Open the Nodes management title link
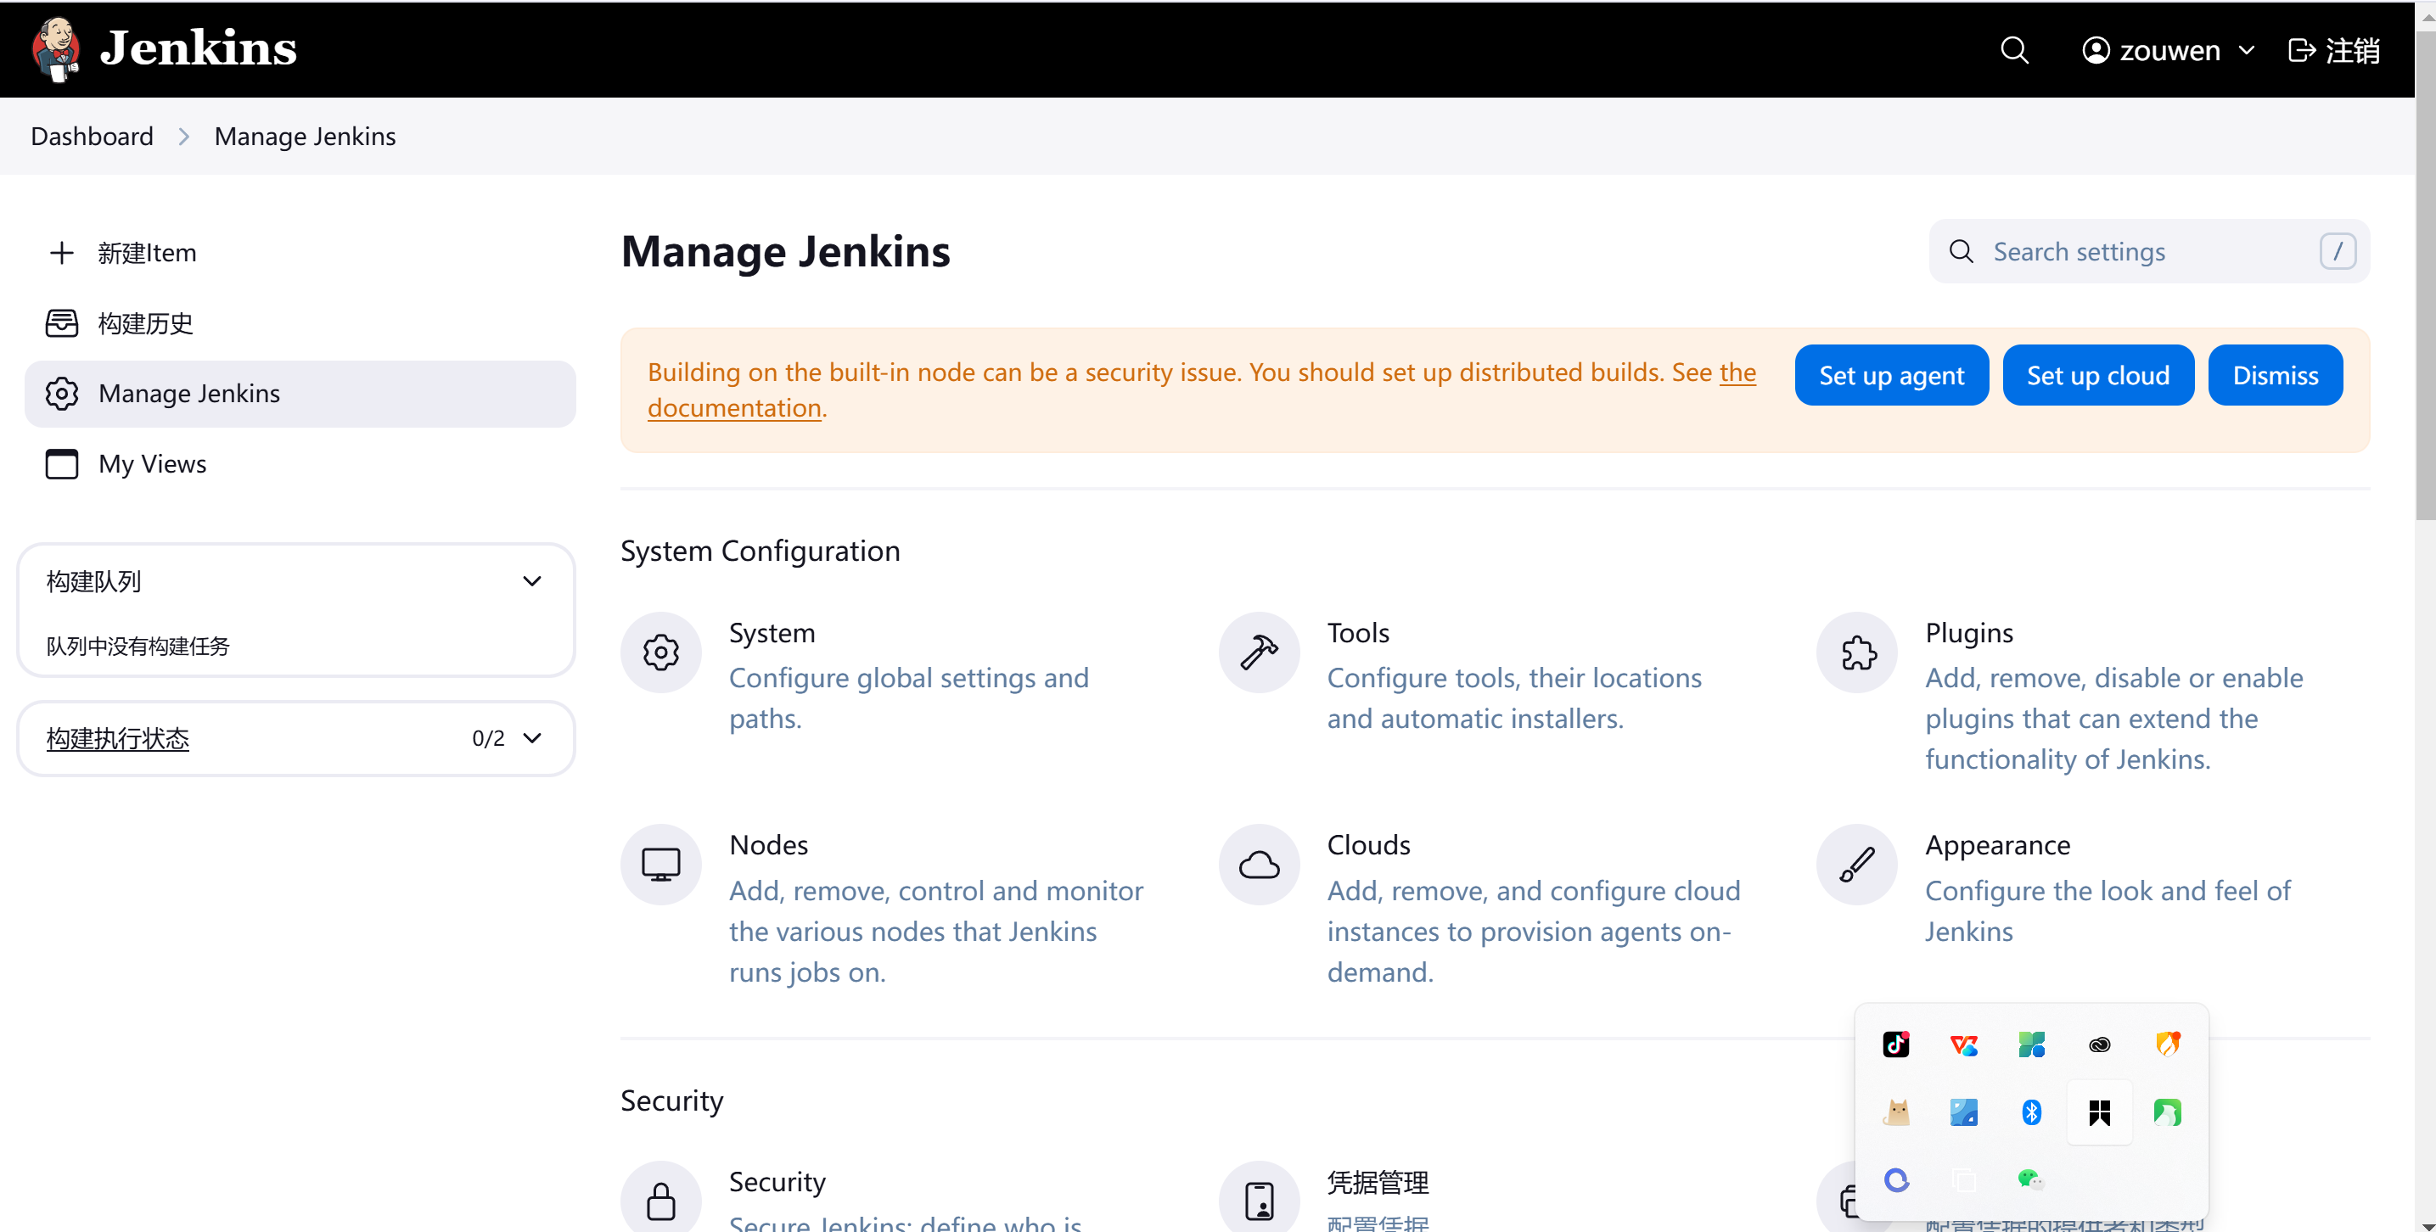Viewport: 2436px width, 1232px height. pyautogui.click(x=768, y=844)
